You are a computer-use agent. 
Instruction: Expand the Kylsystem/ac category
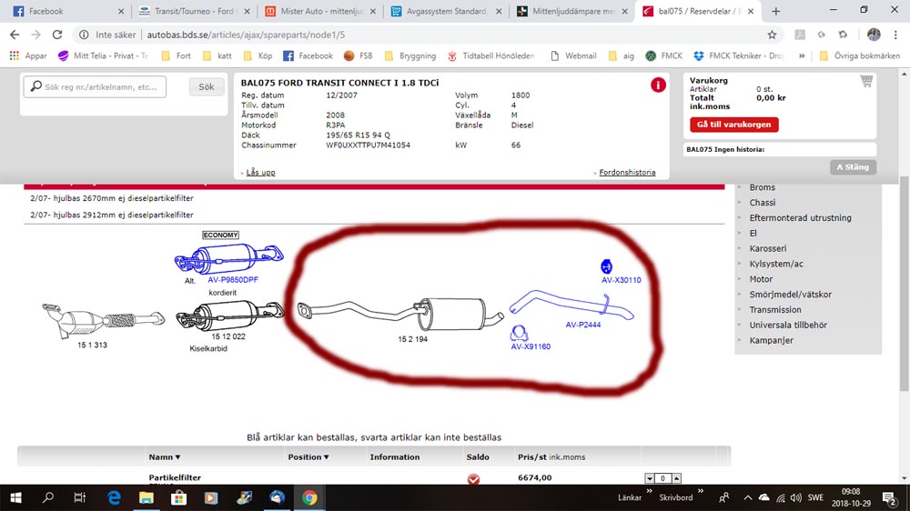click(776, 264)
